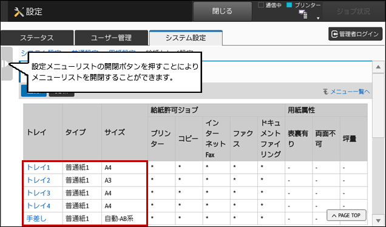This screenshot has width=386, height=227.
Task: Toggle the menu list open/close side button
Action: (7, 64)
